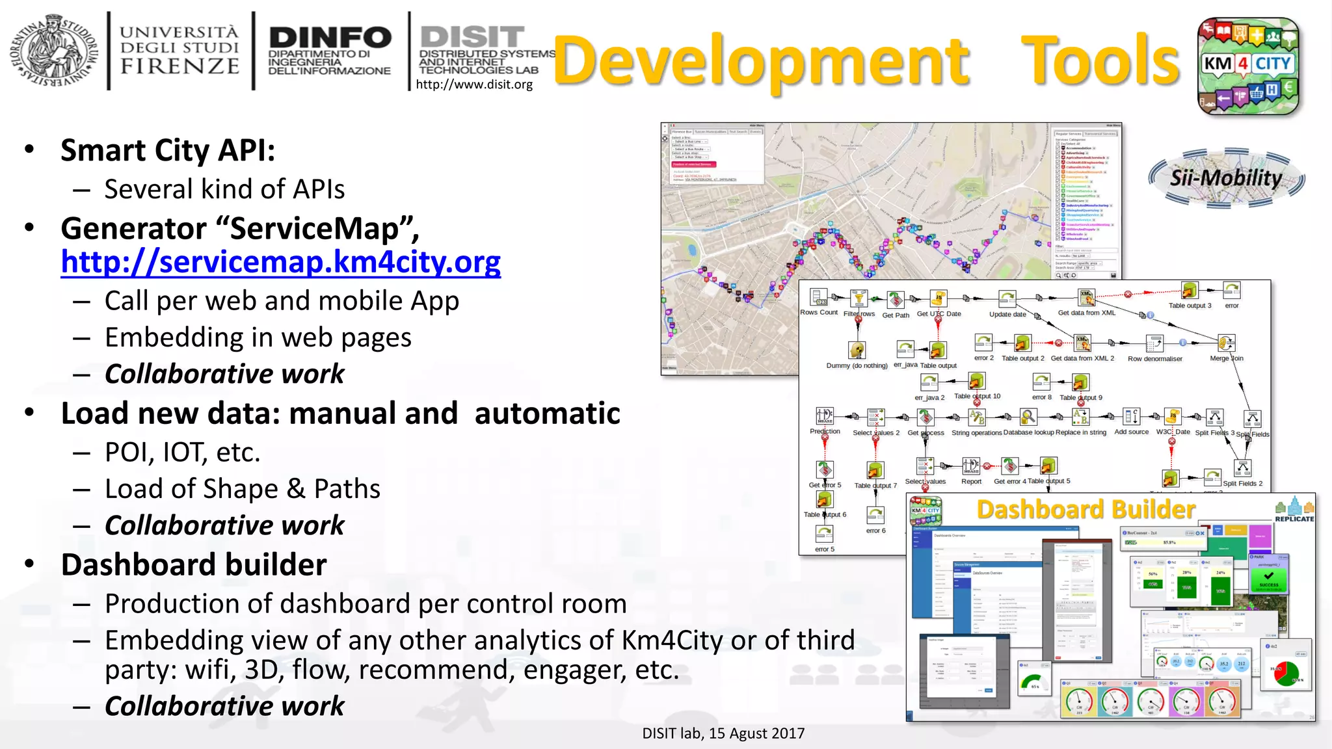
Task: Switch to the Florence Bus tab
Action: tap(682, 132)
